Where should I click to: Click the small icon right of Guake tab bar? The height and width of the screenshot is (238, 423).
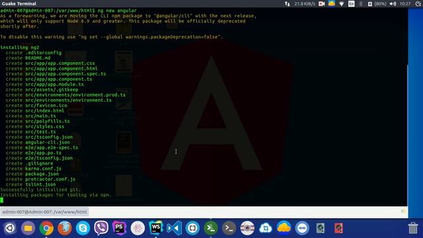click(403, 212)
